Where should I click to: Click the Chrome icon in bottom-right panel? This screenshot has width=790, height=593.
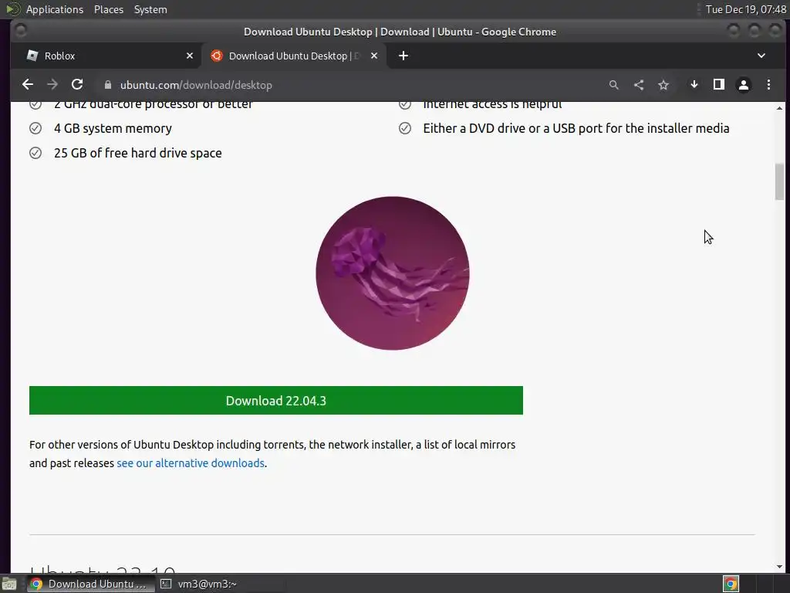click(x=731, y=584)
